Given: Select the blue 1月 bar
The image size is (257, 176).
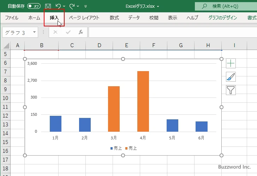Looking at the screenshot, I should [55, 124].
